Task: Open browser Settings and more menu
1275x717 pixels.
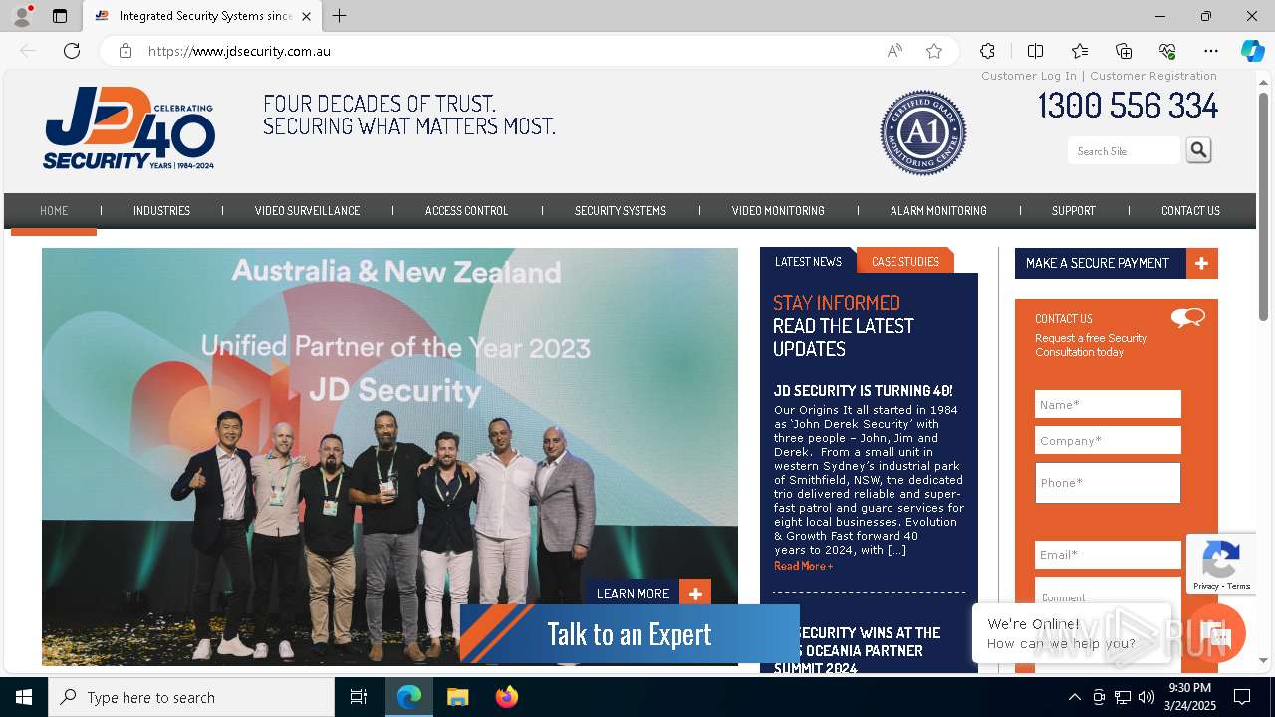Action: click(x=1211, y=51)
